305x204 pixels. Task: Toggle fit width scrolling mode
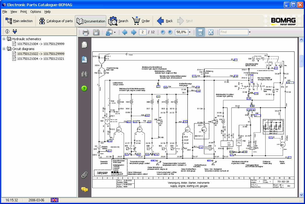coord(200,32)
